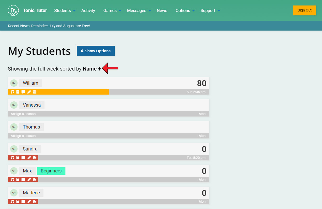Click the key icon next to Thomas

[x=14, y=127]
